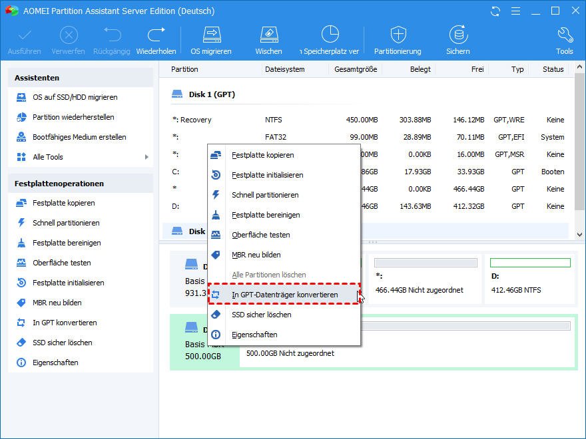Choose In GPT-Datenträger konvertieren from context menu
This screenshot has height=439, width=586.
(284, 295)
